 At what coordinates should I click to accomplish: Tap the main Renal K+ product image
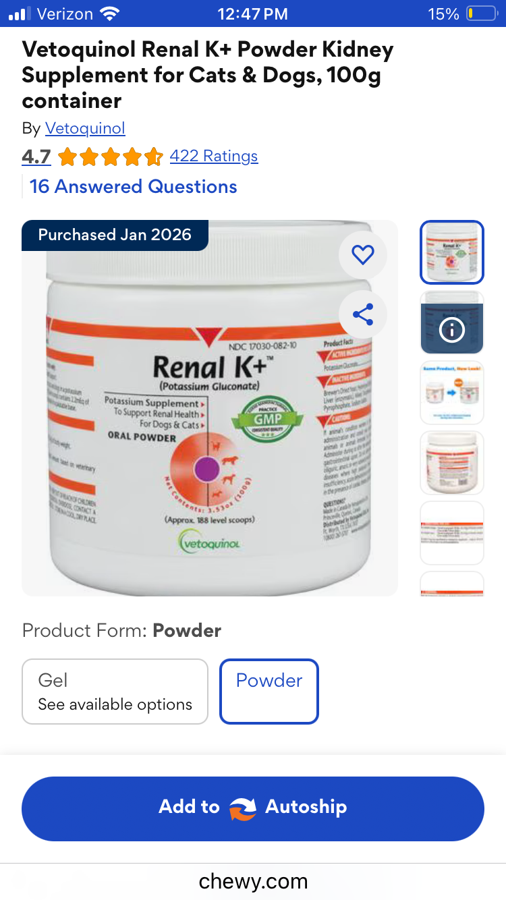[210, 408]
